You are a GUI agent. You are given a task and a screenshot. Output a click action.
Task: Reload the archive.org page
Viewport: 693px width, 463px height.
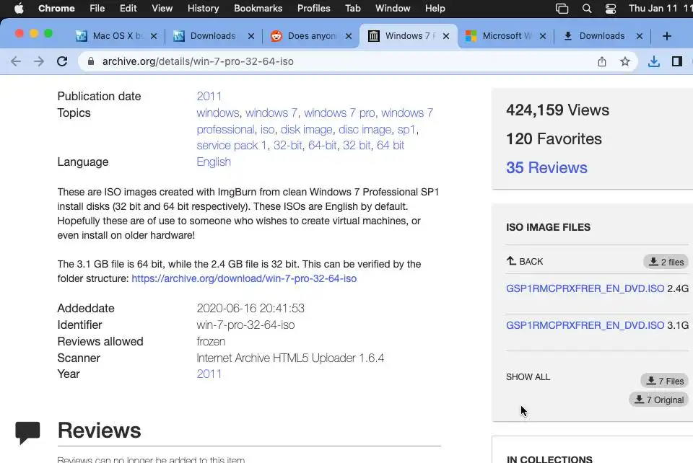62,61
